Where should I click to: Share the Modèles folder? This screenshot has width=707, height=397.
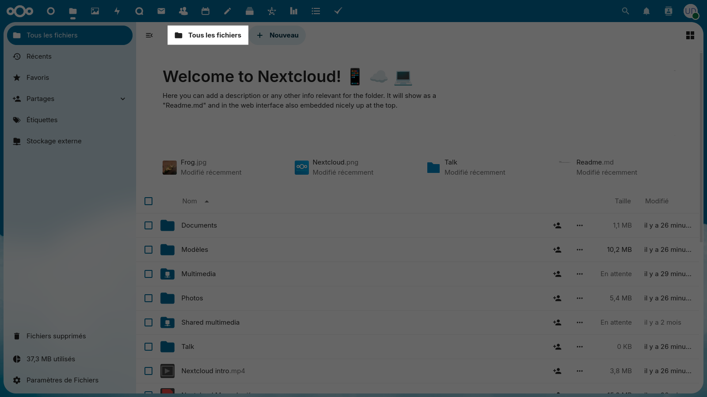click(557, 250)
